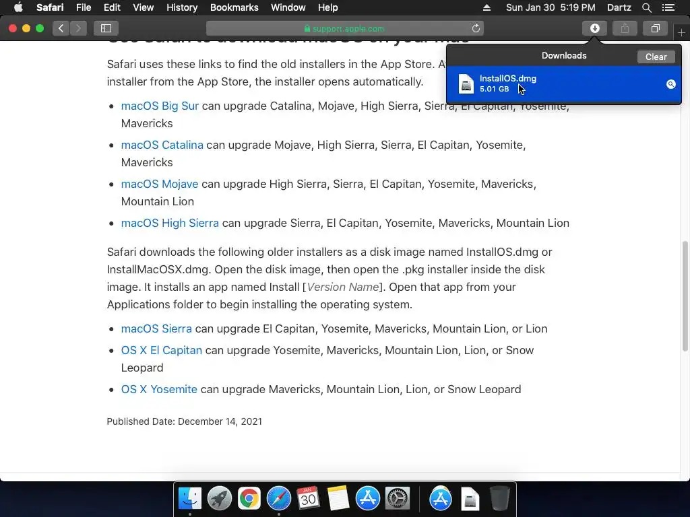
Task: Open the File menu
Action: [x=83, y=7]
